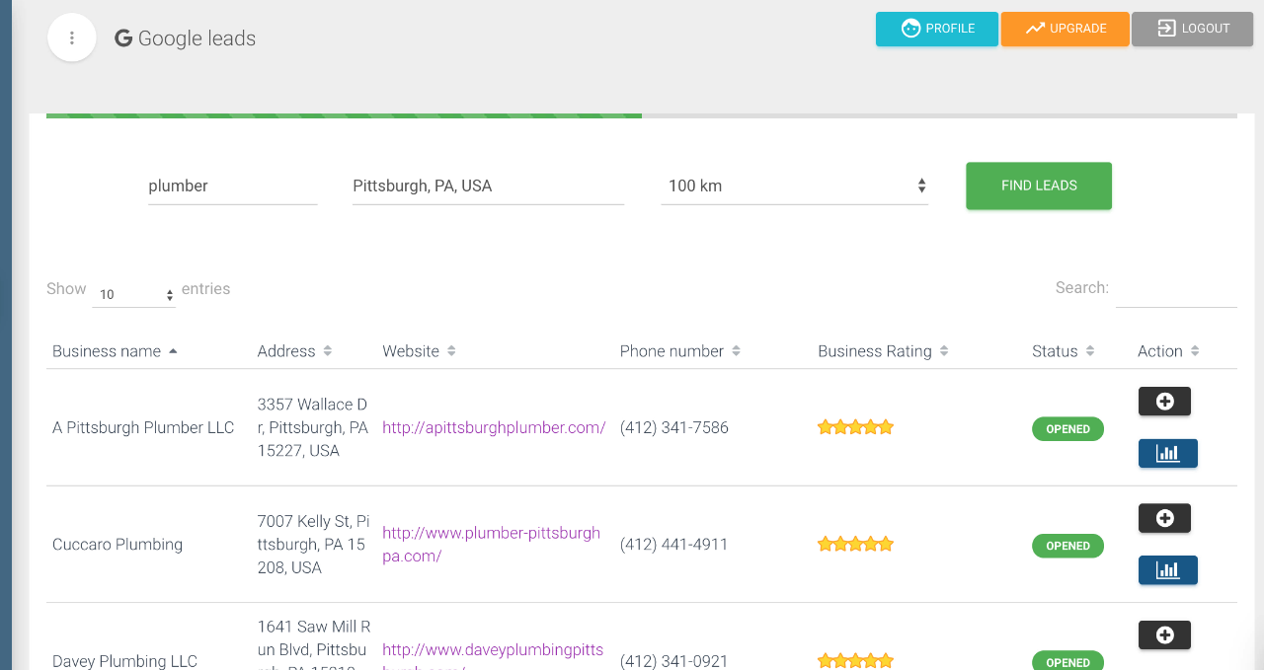Image resolution: width=1264 pixels, height=670 pixels.
Task: Click the orange Upgrade button
Action: (1065, 29)
